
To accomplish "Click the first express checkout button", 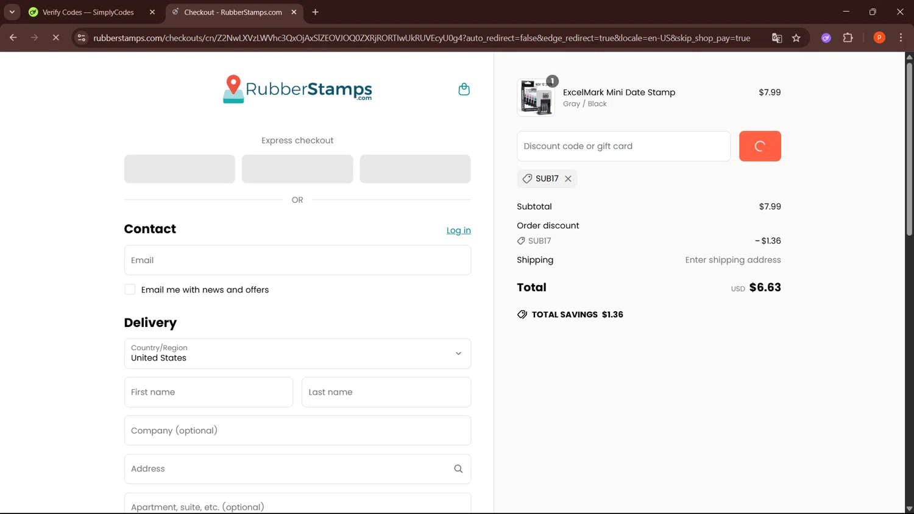I will coord(180,169).
